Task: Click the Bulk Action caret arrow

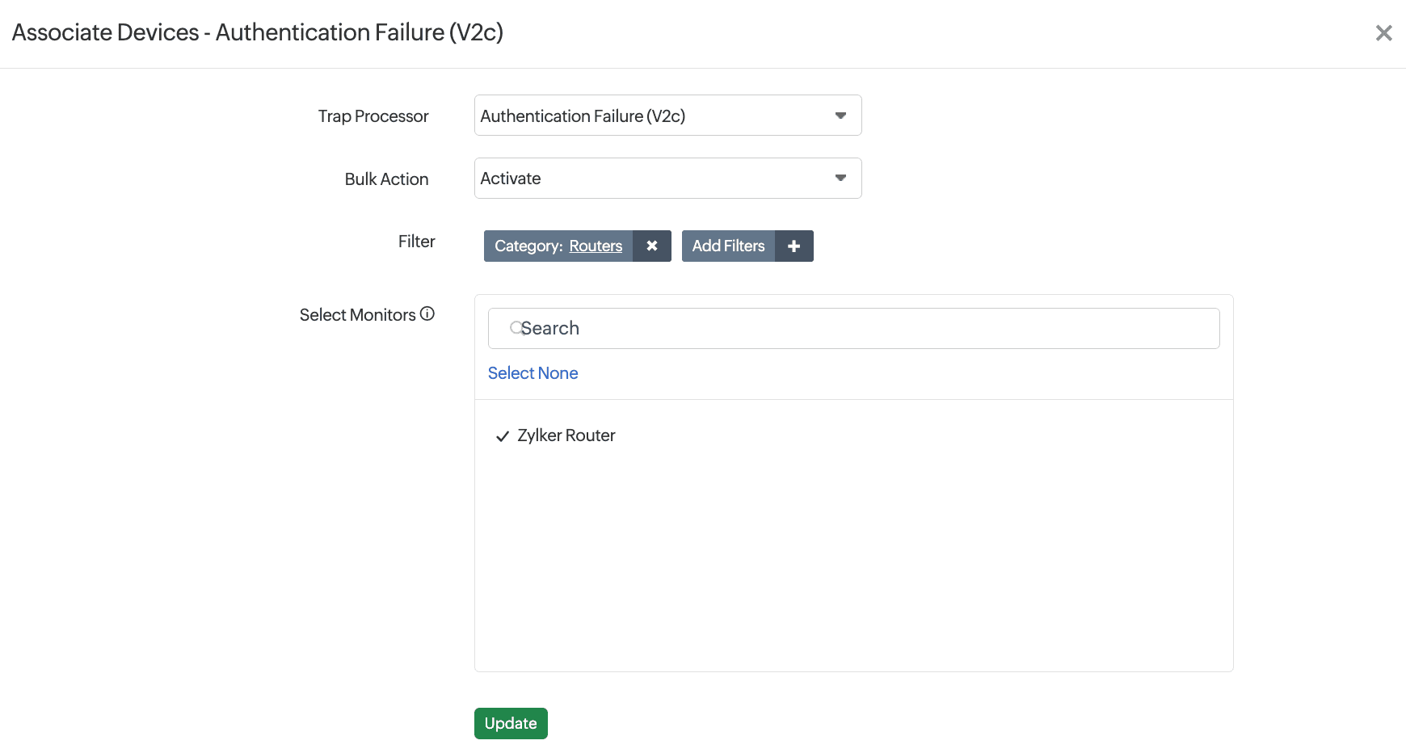Action: pyautogui.click(x=840, y=179)
